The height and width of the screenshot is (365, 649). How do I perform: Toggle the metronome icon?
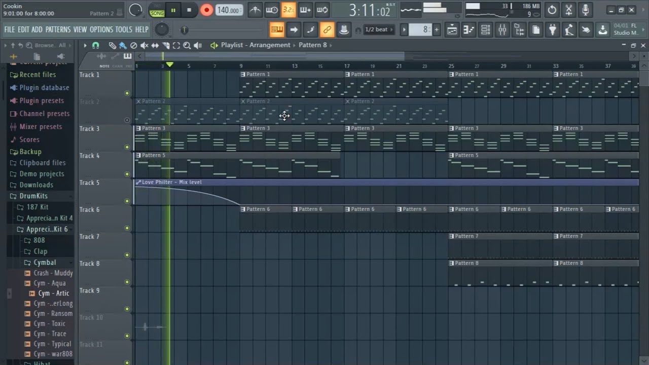255,10
